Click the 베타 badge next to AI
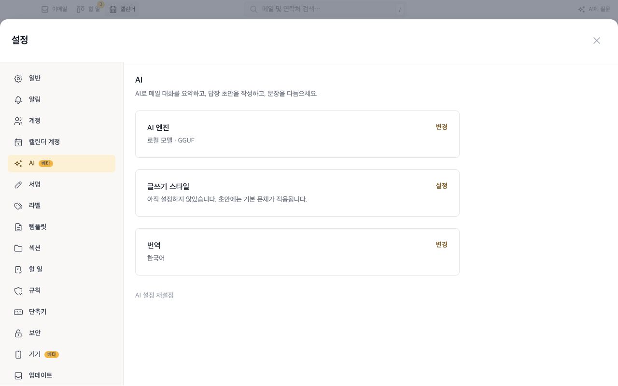 click(x=46, y=164)
